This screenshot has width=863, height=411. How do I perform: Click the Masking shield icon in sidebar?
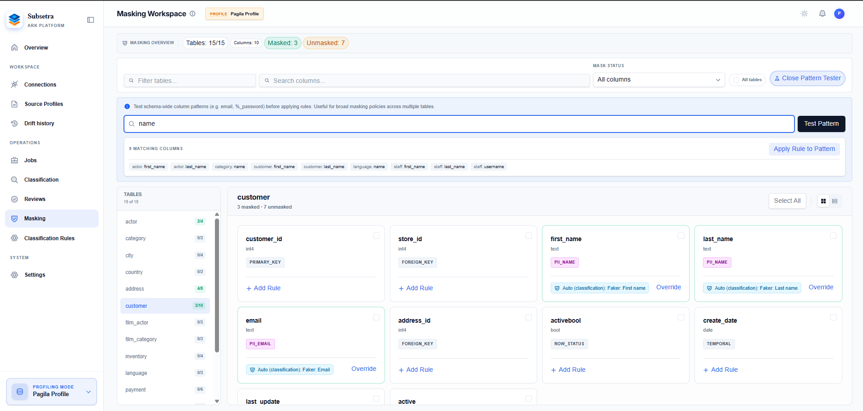tap(14, 219)
